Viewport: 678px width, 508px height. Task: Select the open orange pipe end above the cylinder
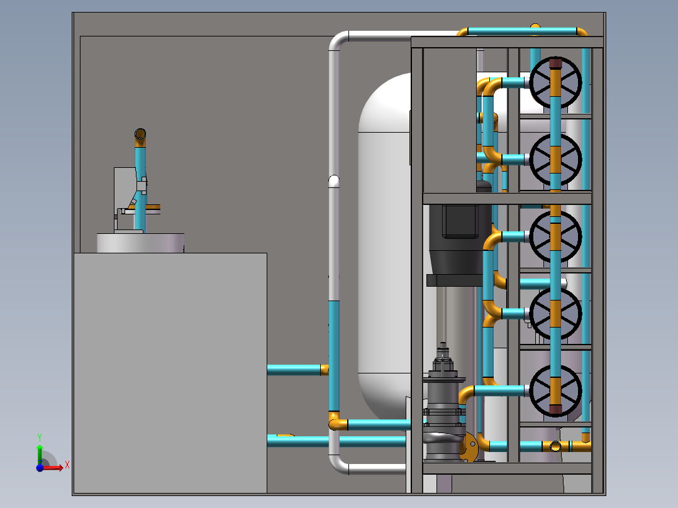[x=140, y=133]
